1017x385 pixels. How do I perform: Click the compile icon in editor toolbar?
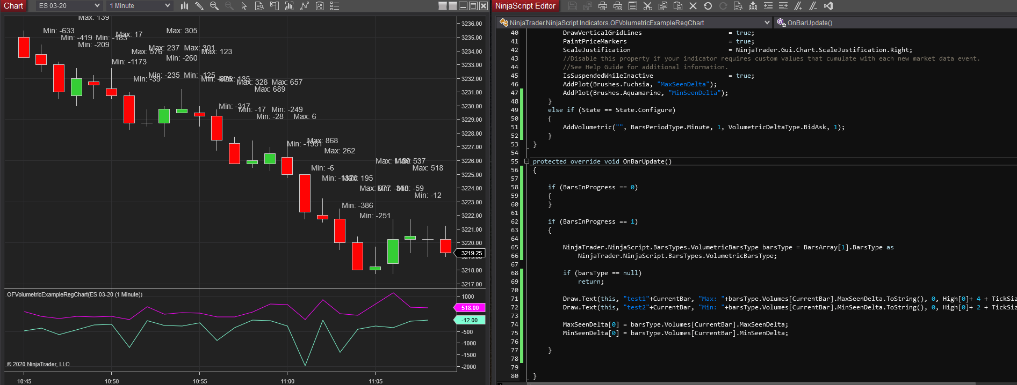click(x=753, y=6)
